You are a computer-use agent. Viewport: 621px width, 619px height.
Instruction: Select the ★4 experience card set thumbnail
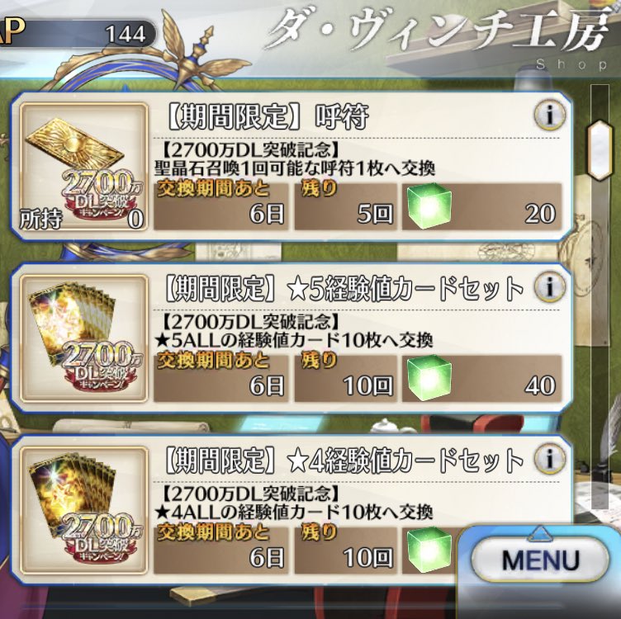(x=83, y=511)
